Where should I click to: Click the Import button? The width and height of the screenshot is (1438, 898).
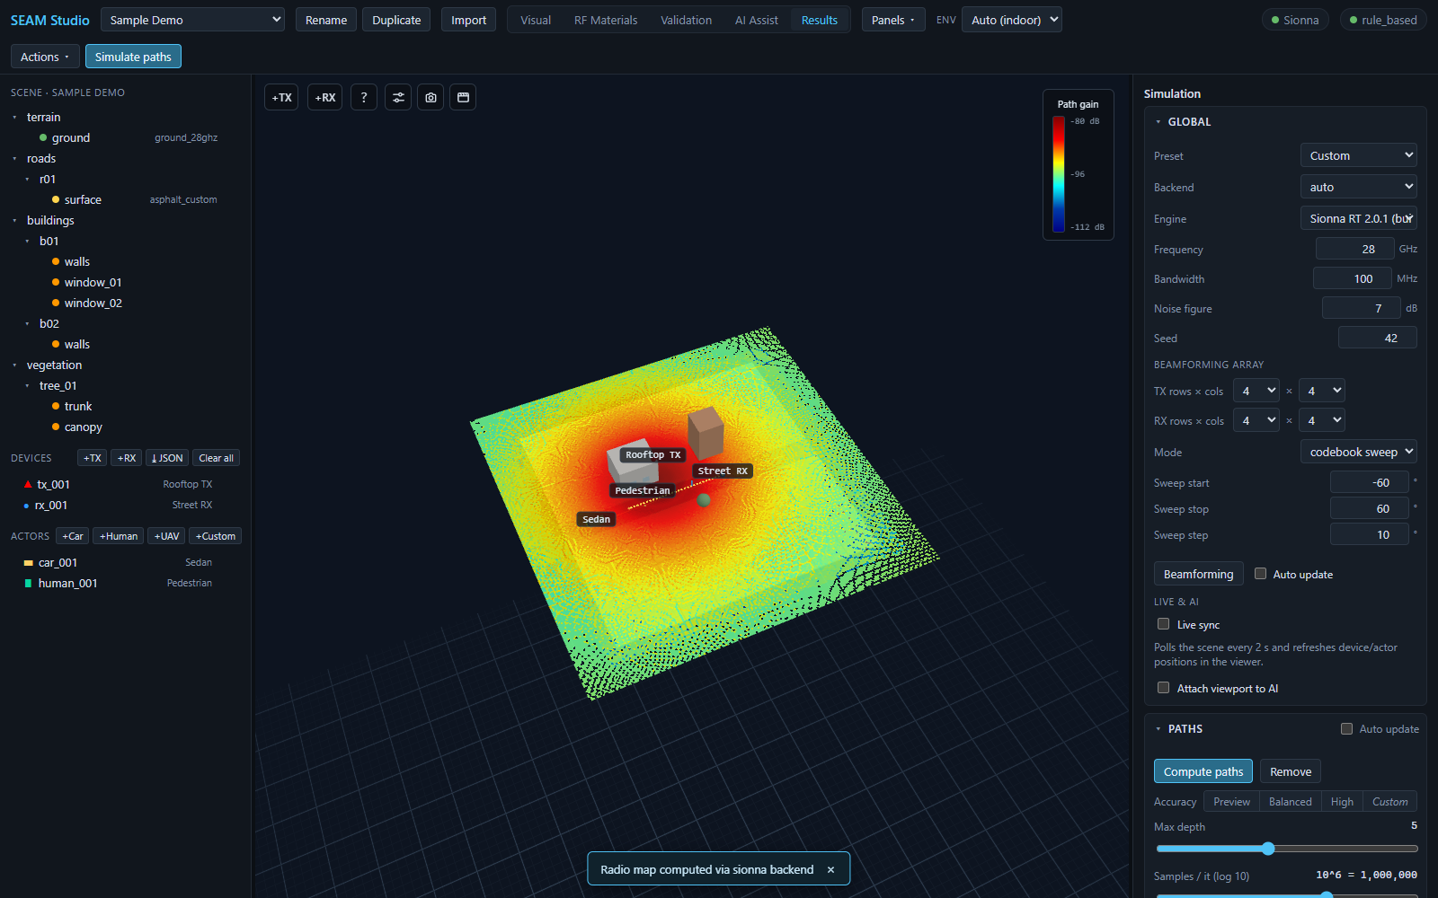click(x=468, y=20)
